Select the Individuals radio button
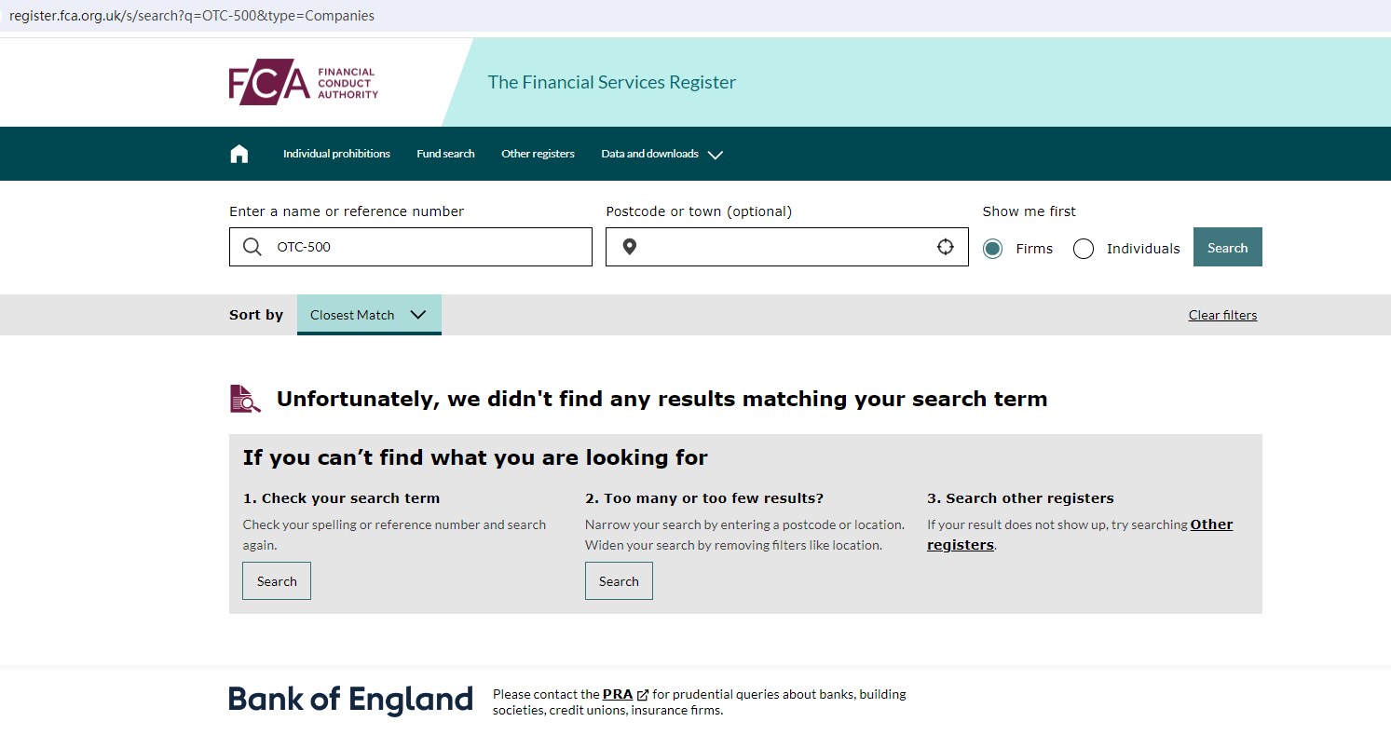Screen dimensions: 1391x735 point(1084,249)
